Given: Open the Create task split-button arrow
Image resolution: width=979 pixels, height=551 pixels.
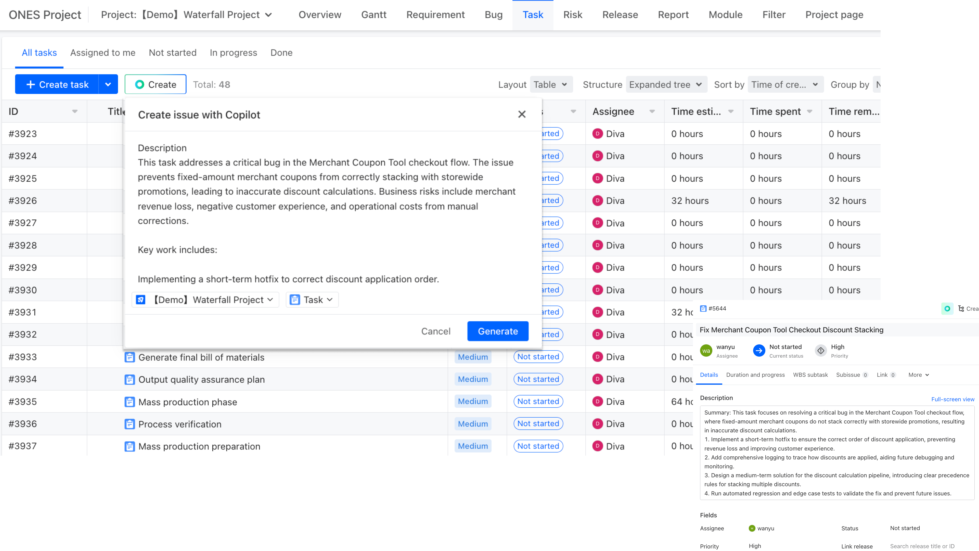Looking at the screenshot, I should point(108,84).
